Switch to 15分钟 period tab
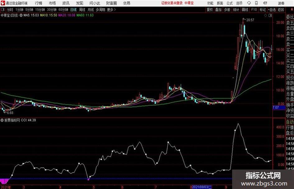Screen dimensions: 294x189 [40, 10]
